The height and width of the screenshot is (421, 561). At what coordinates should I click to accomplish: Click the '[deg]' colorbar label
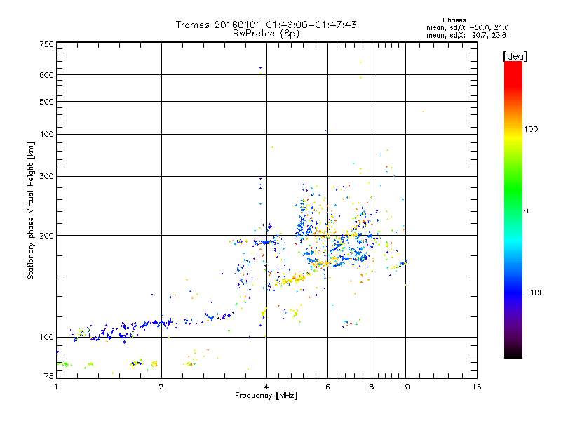point(515,56)
